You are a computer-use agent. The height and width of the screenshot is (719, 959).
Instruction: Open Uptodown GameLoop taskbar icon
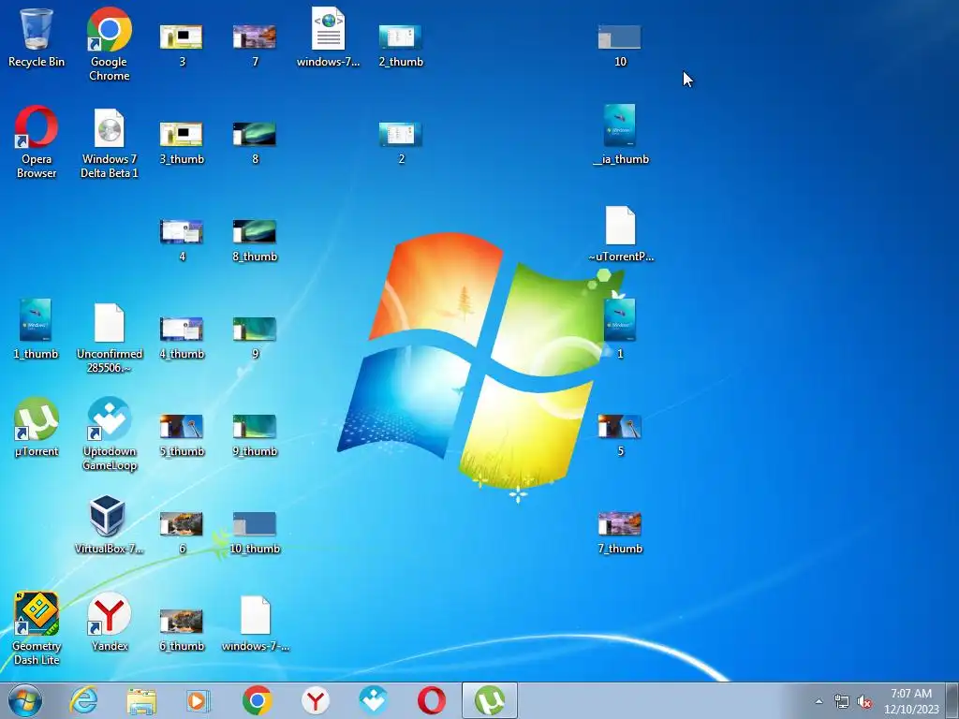373,700
